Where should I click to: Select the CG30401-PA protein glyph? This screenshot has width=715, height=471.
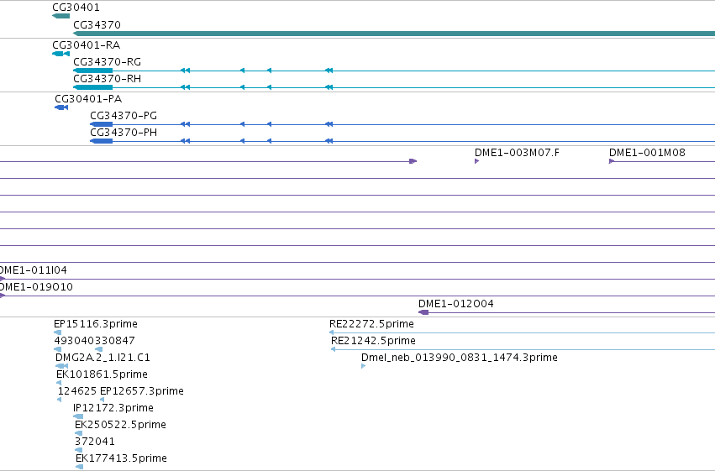click(61, 107)
